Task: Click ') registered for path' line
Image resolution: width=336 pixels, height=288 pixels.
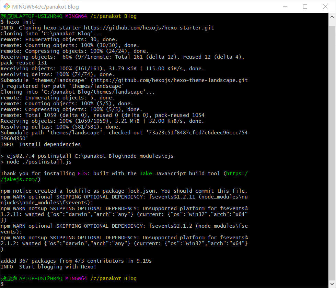Action: pyautogui.click(x=62, y=86)
